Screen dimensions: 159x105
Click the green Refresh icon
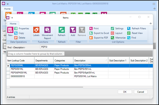click(62, 30)
